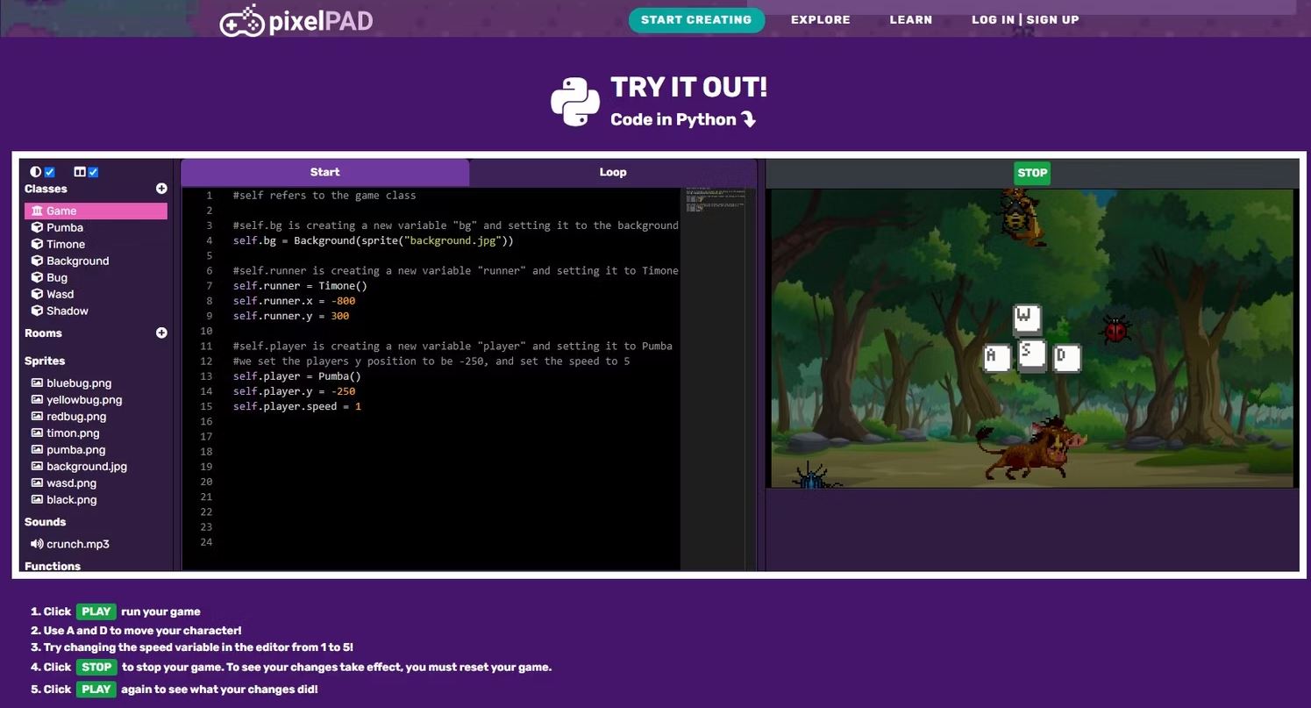Switch to the Start code tab
The height and width of the screenshot is (708, 1311).
[324, 172]
